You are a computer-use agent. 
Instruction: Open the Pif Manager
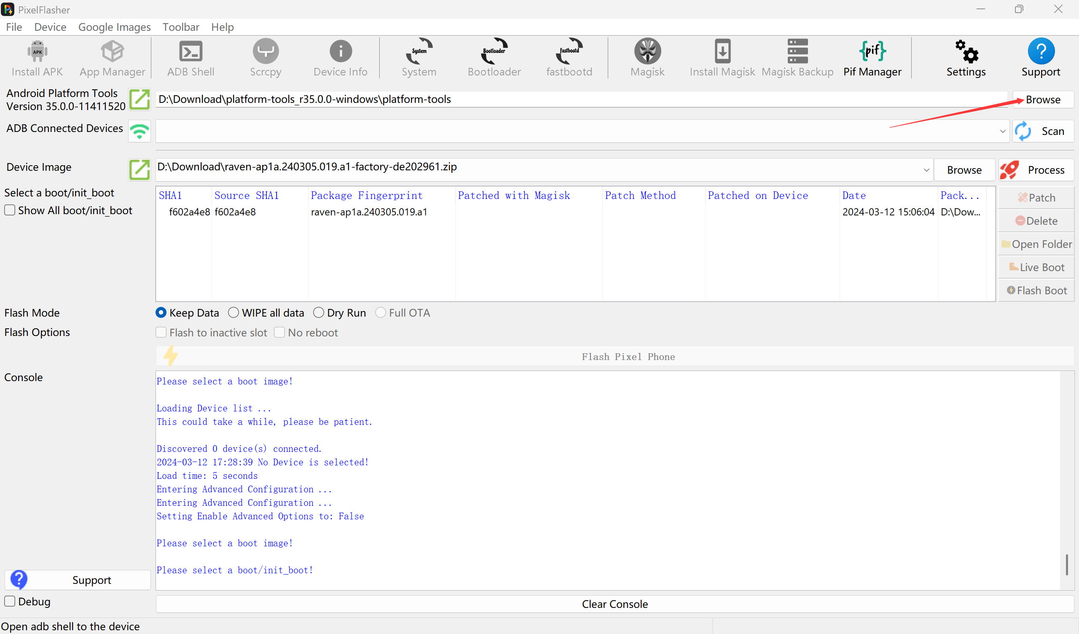point(872,58)
